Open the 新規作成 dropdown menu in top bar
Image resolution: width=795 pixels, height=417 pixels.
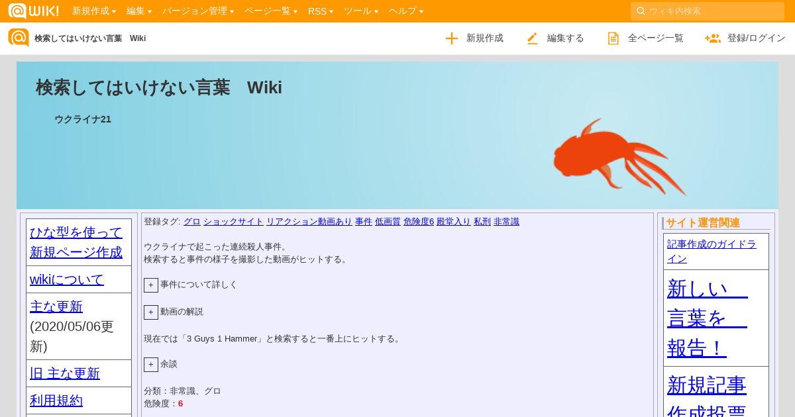[94, 11]
